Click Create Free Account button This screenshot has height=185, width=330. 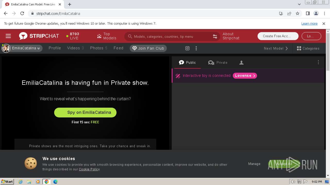click(278, 36)
